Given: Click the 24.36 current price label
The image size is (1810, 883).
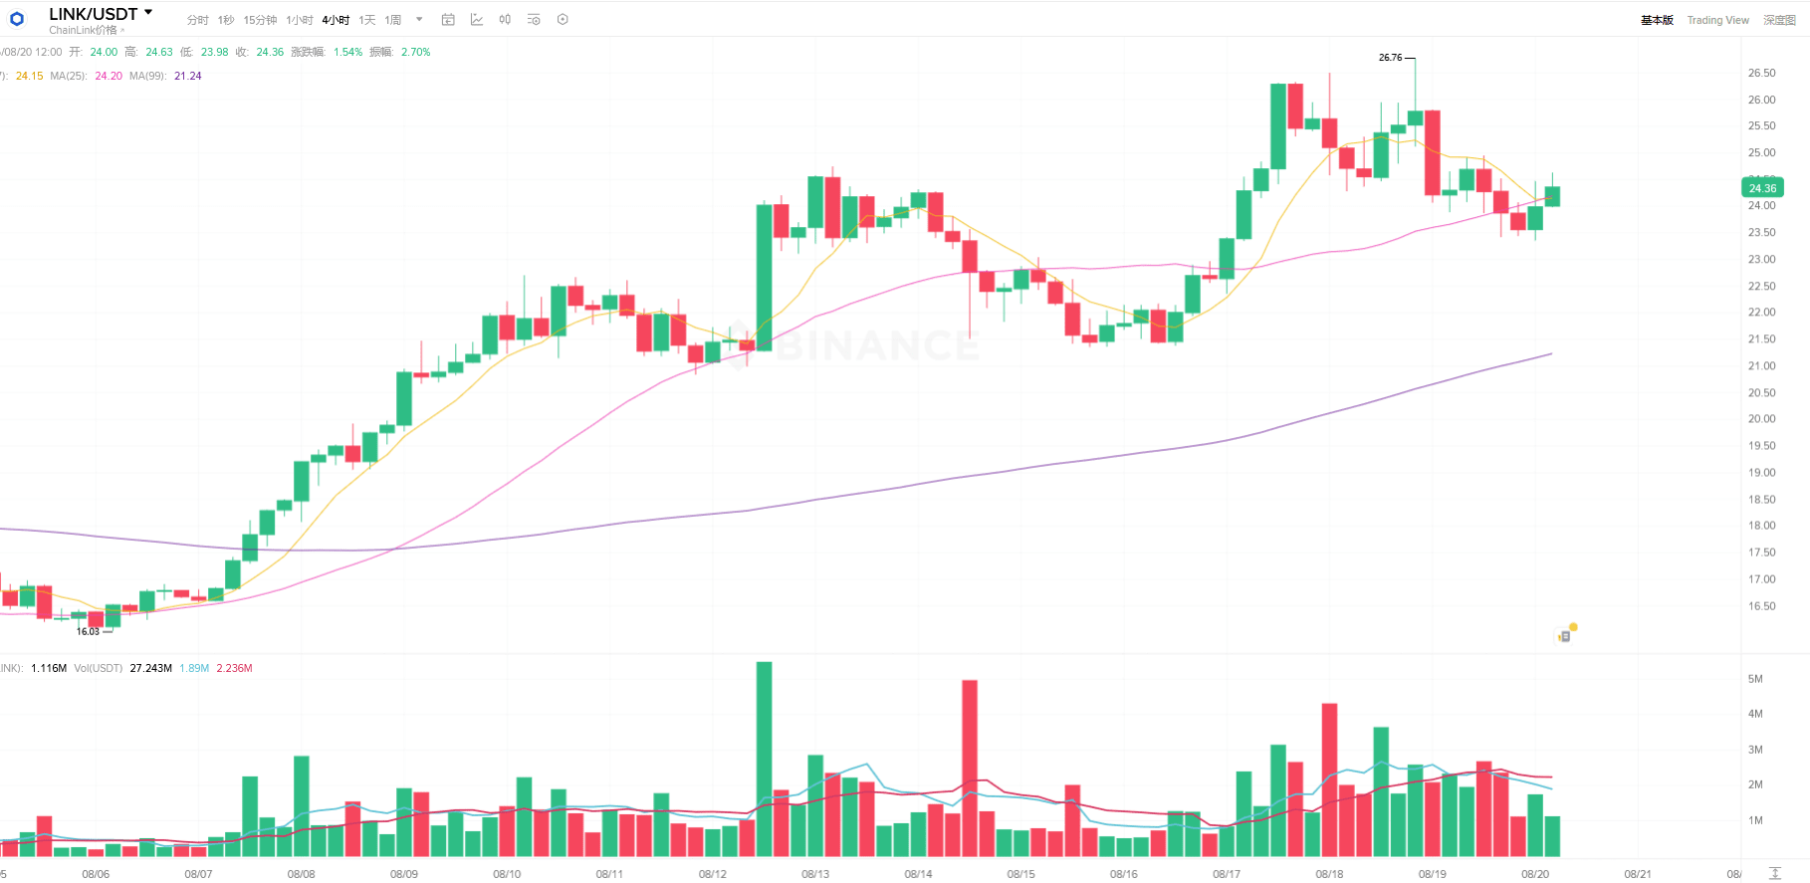Looking at the screenshot, I should 1762,188.
